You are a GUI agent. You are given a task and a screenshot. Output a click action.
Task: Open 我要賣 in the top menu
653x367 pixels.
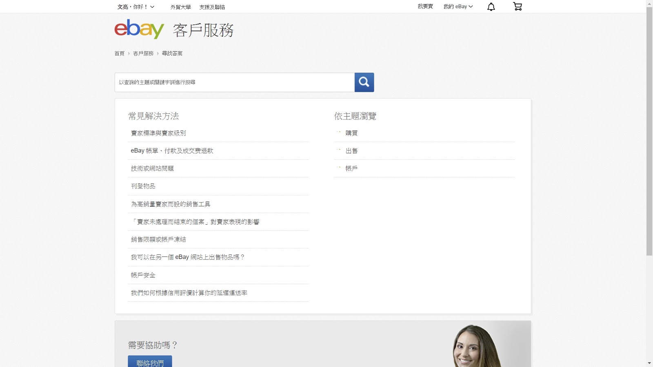(x=425, y=7)
